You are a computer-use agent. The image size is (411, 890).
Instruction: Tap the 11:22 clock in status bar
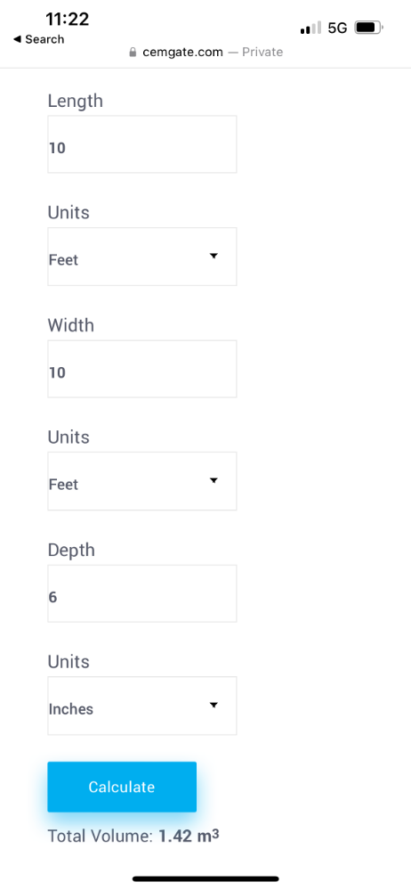(67, 19)
